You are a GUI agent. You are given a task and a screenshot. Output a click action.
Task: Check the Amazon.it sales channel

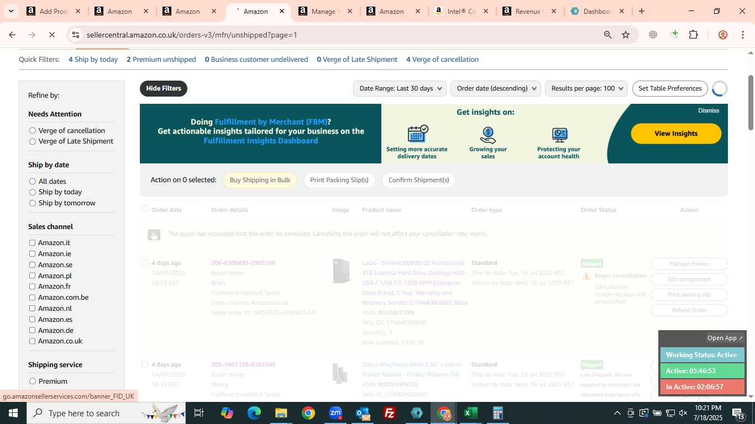(x=32, y=243)
